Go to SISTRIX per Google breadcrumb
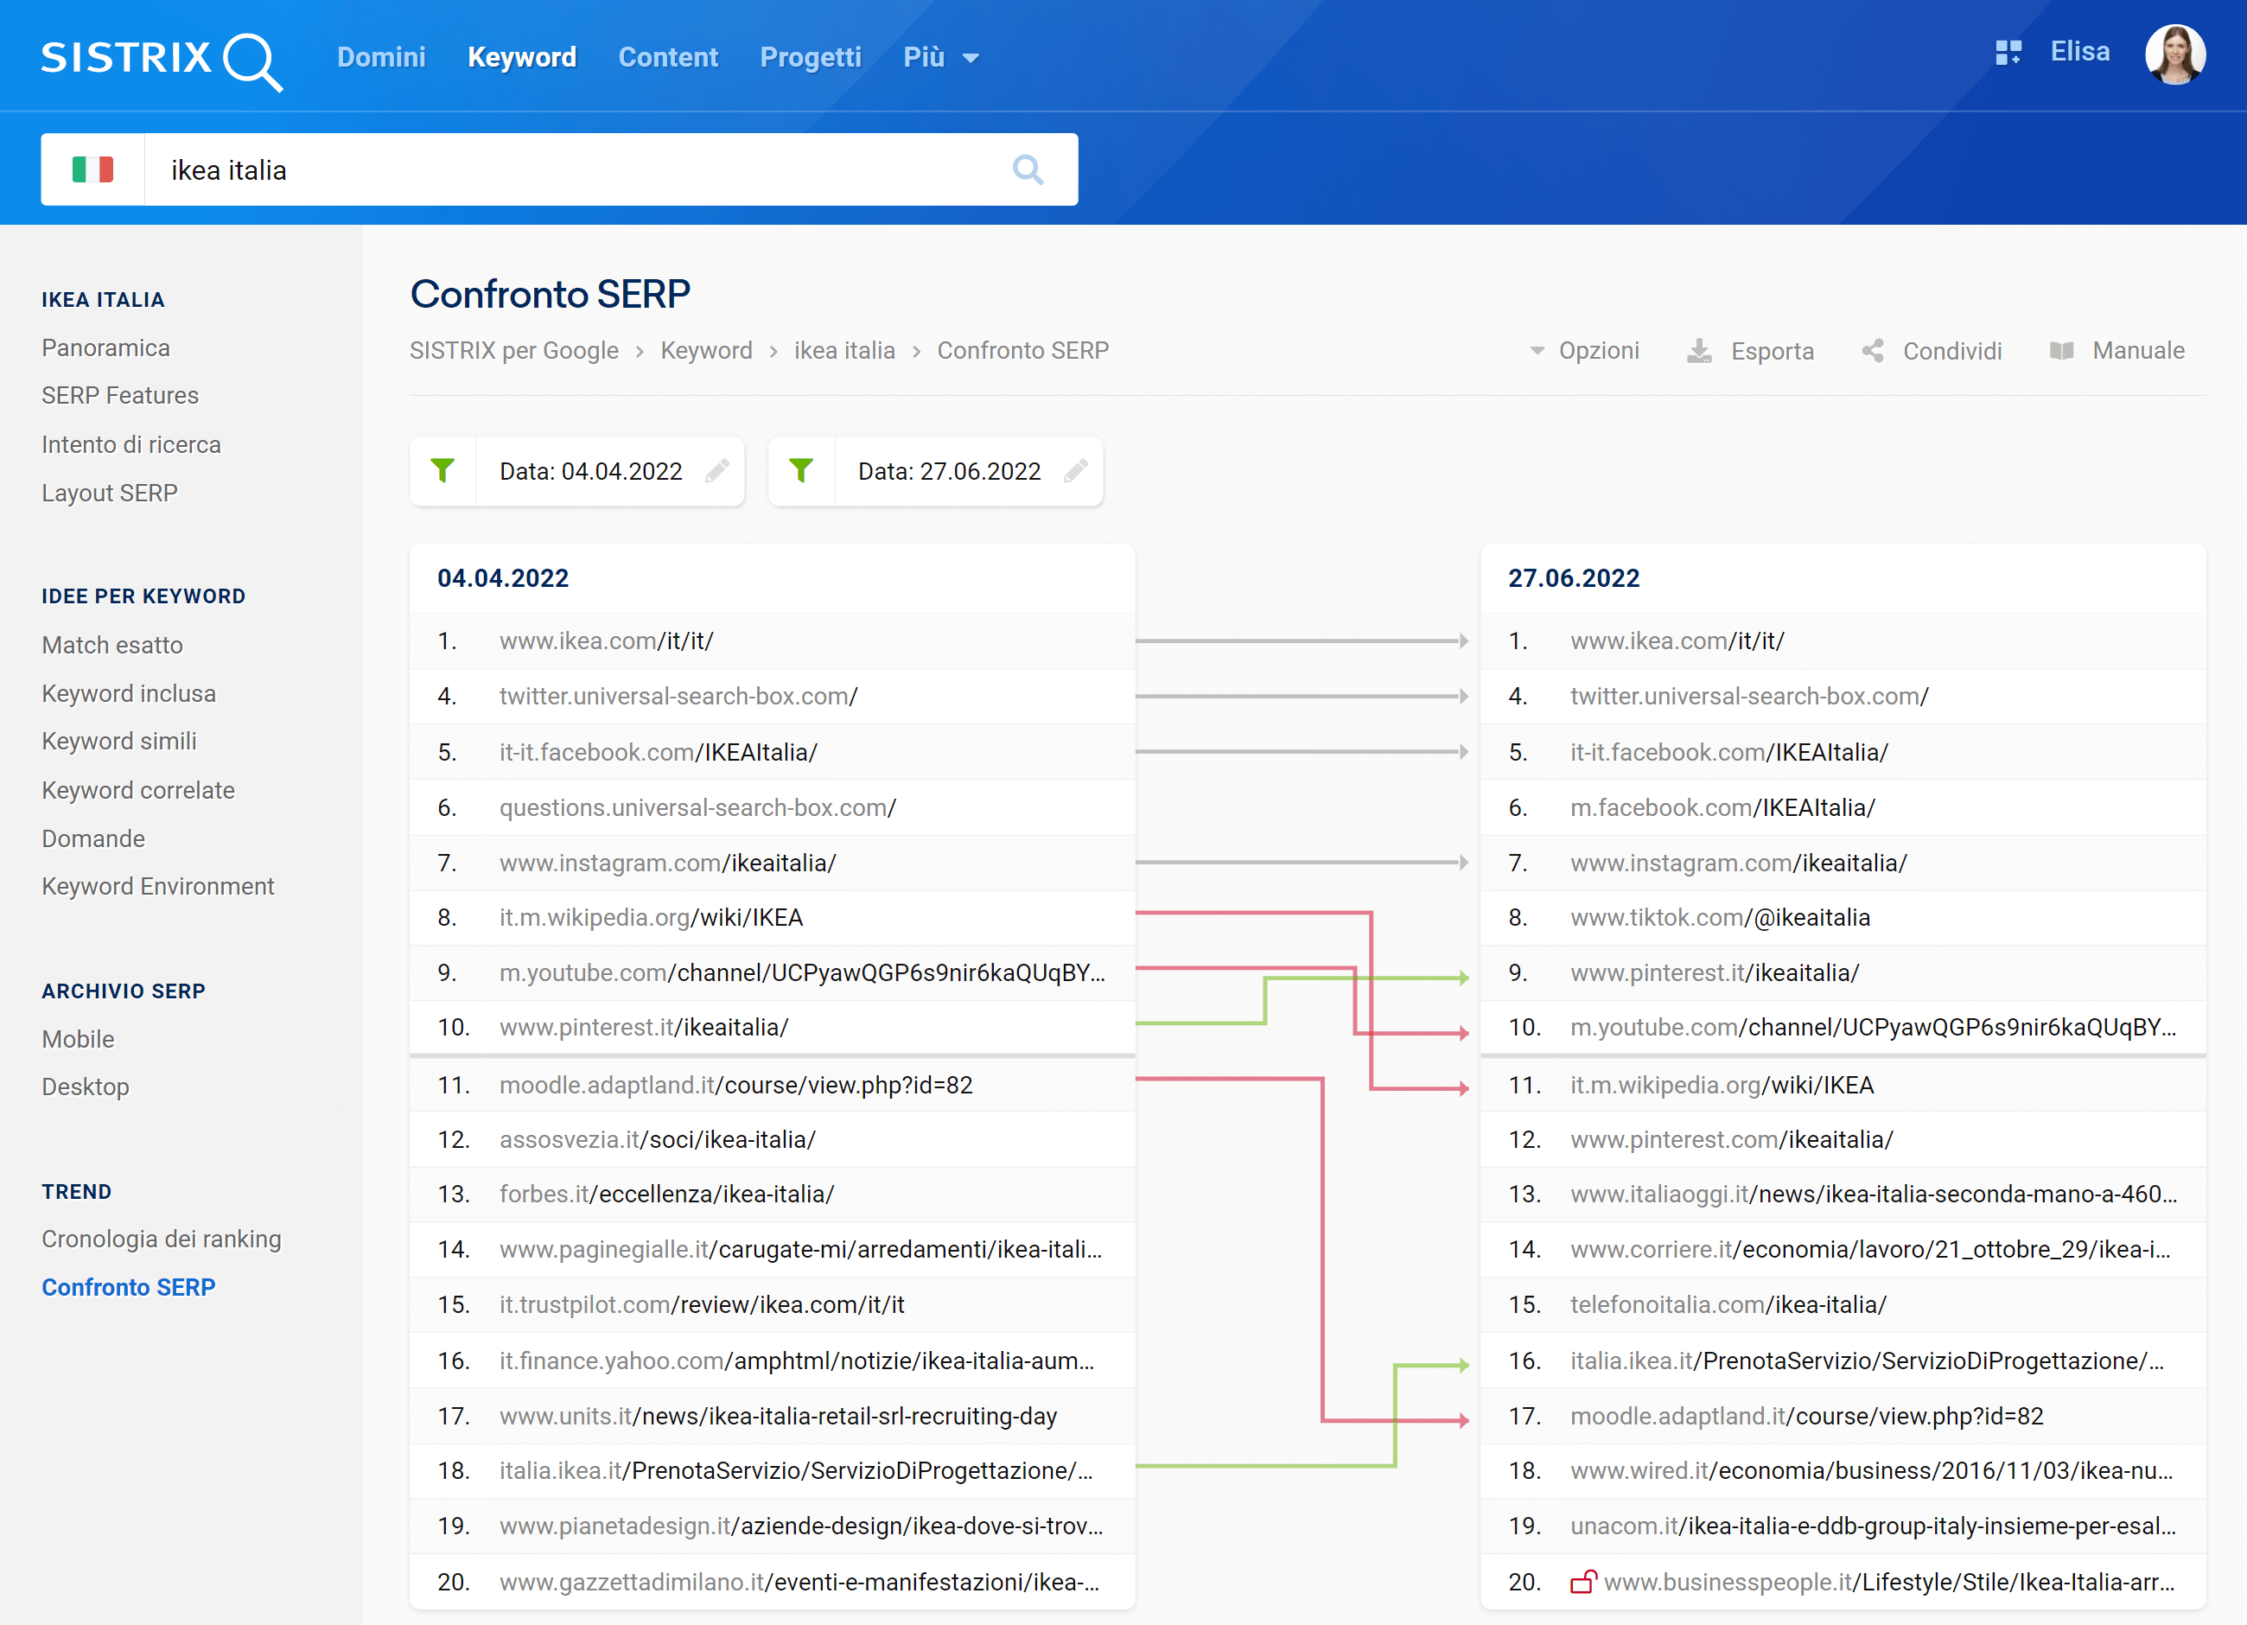The height and width of the screenshot is (1625, 2247). (x=514, y=351)
